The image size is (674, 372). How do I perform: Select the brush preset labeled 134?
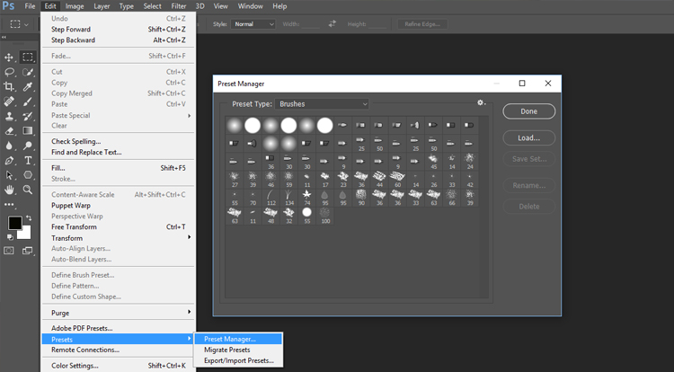[288, 198]
